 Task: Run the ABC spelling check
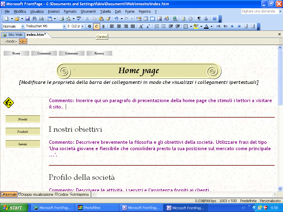pyautogui.click(x=79, y=18)
